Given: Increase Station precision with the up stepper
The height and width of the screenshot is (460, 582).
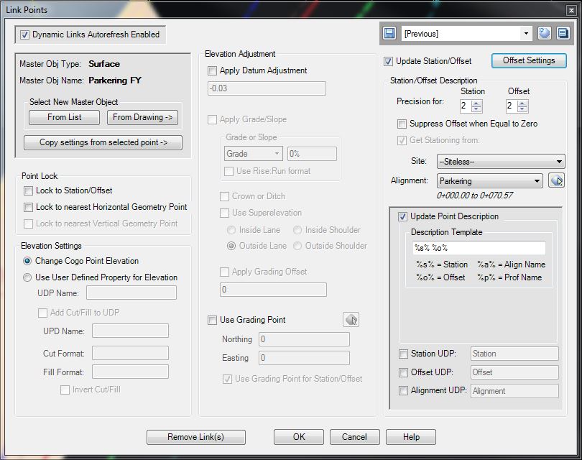Looking at the screenshot, I should (x=476, y=103).
